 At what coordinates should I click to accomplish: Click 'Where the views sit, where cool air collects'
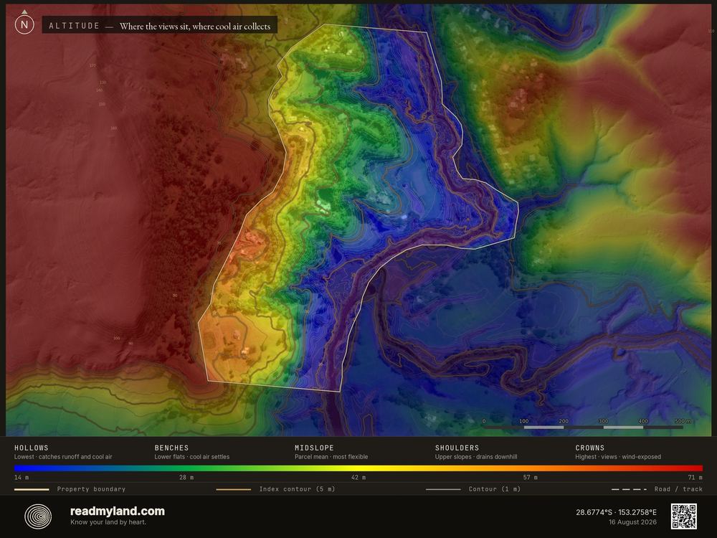coord(195,27)
